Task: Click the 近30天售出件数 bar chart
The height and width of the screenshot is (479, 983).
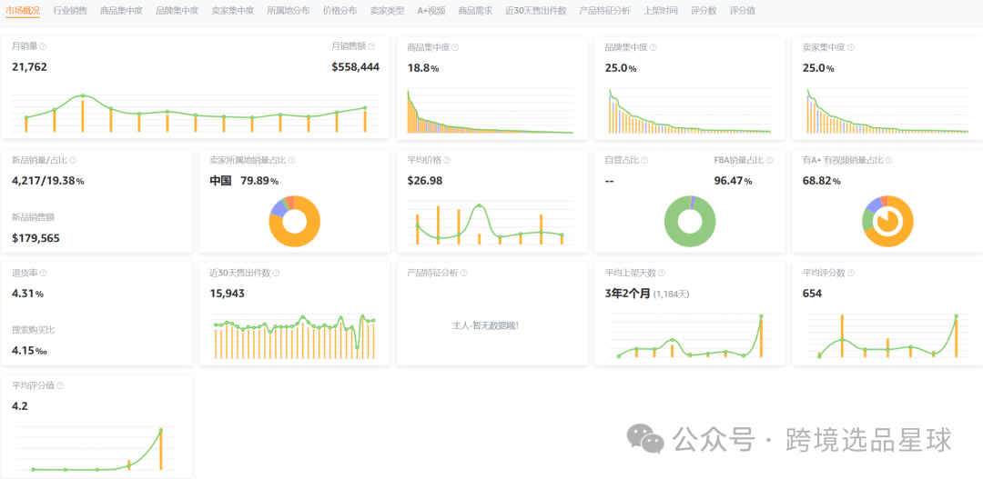Action: (294, 337)
